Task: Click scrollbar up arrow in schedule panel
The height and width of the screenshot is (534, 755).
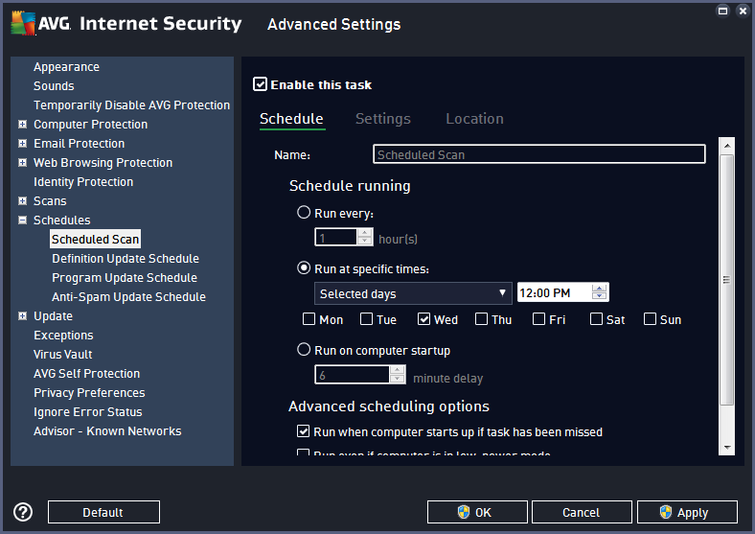Action: tap(727, 146)
